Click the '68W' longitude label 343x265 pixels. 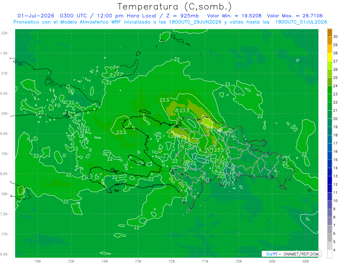click(306, 261)
